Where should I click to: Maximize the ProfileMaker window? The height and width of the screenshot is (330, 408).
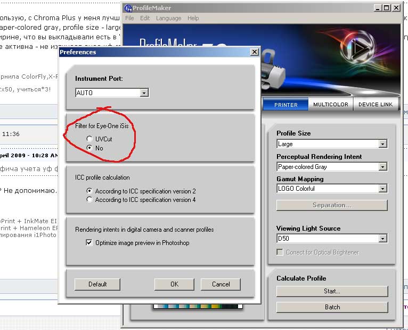pyautogui.click(x=387, y=8)
